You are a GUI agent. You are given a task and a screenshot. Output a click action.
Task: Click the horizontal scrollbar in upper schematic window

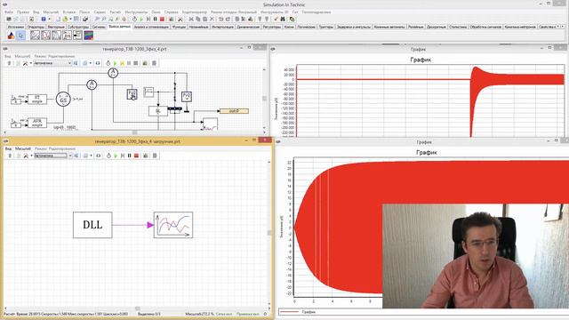134,132
